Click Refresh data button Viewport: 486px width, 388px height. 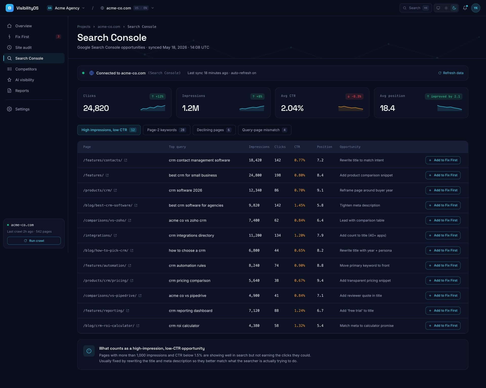click(x=451, y=73)
